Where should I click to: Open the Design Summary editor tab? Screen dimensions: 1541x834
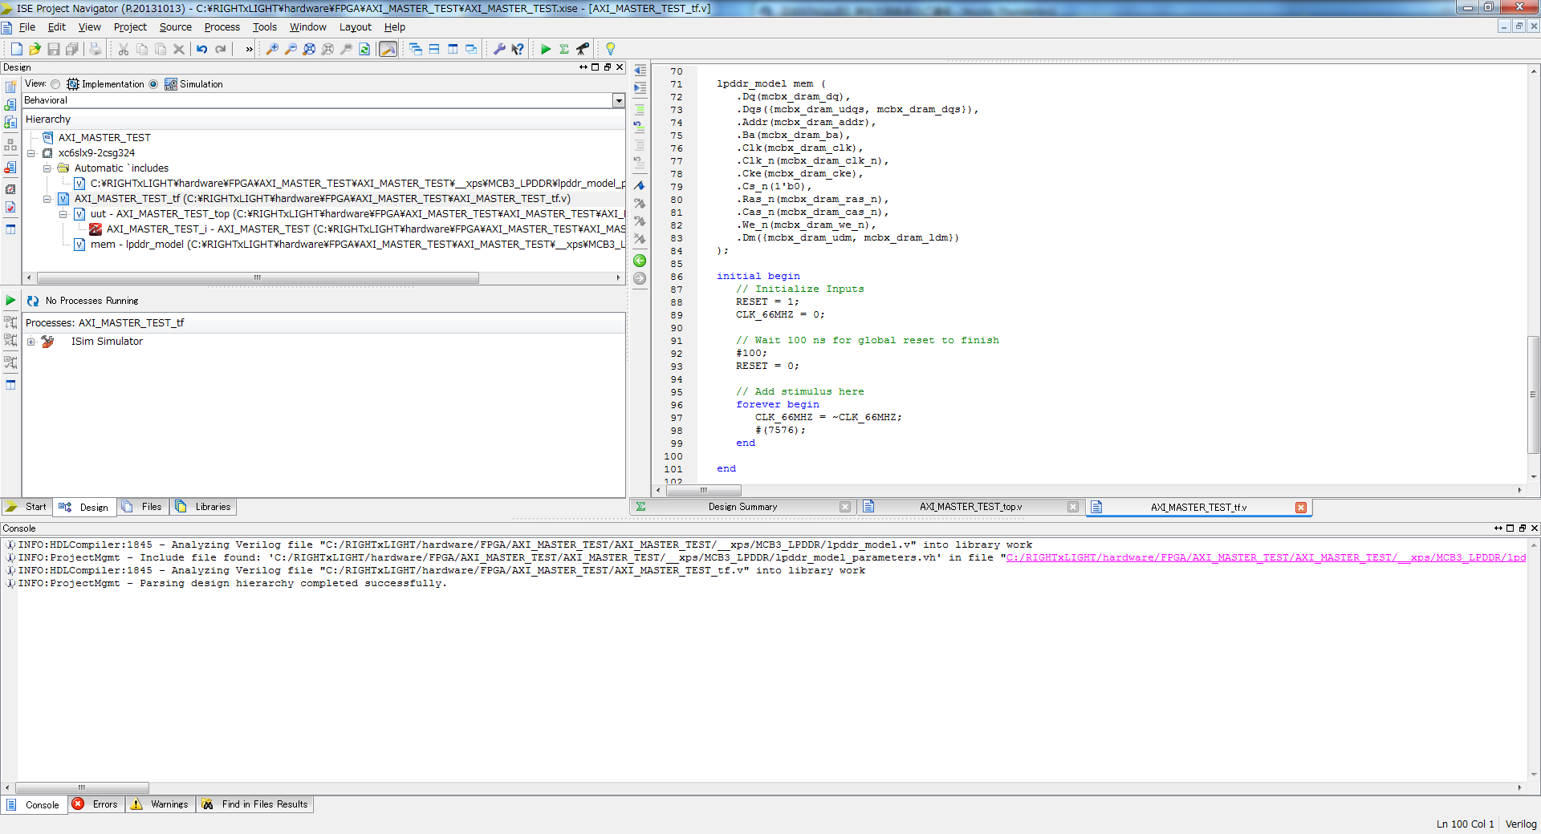coord(742,507)
